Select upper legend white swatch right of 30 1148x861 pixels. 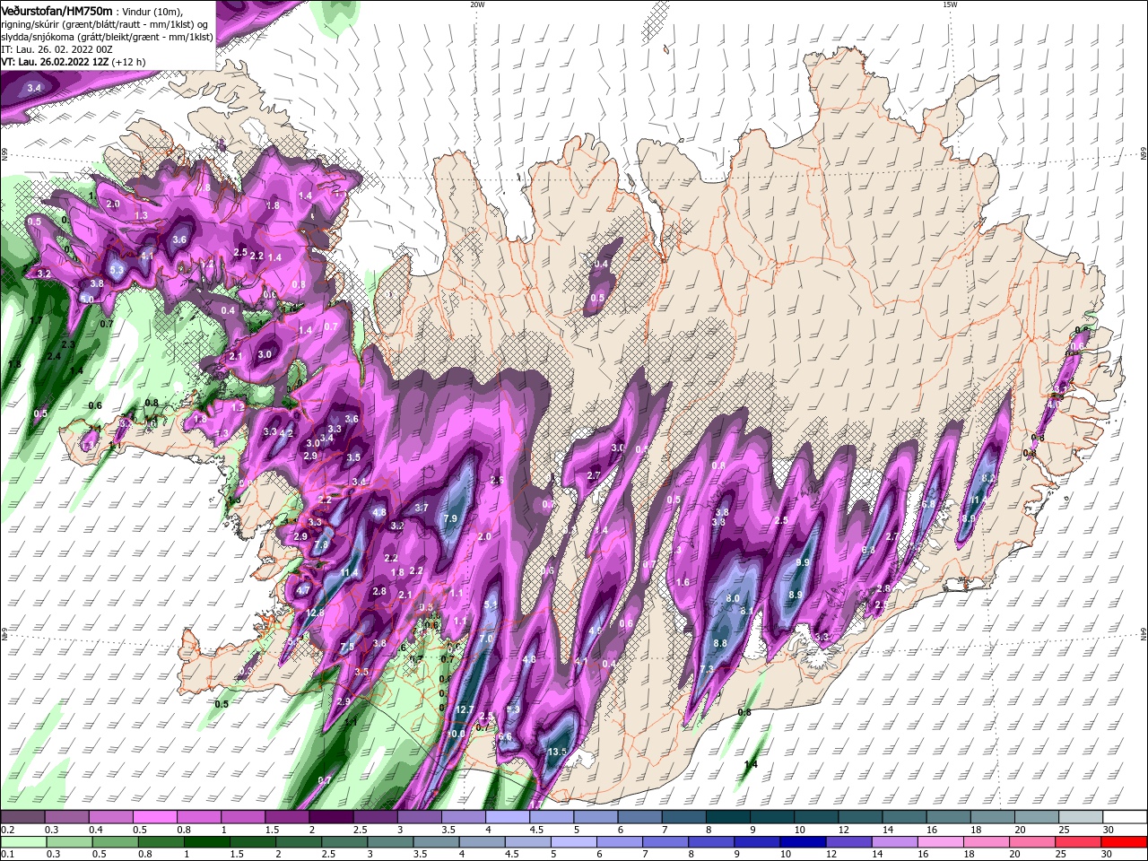pyautogui.click(x=1125, y=817)
